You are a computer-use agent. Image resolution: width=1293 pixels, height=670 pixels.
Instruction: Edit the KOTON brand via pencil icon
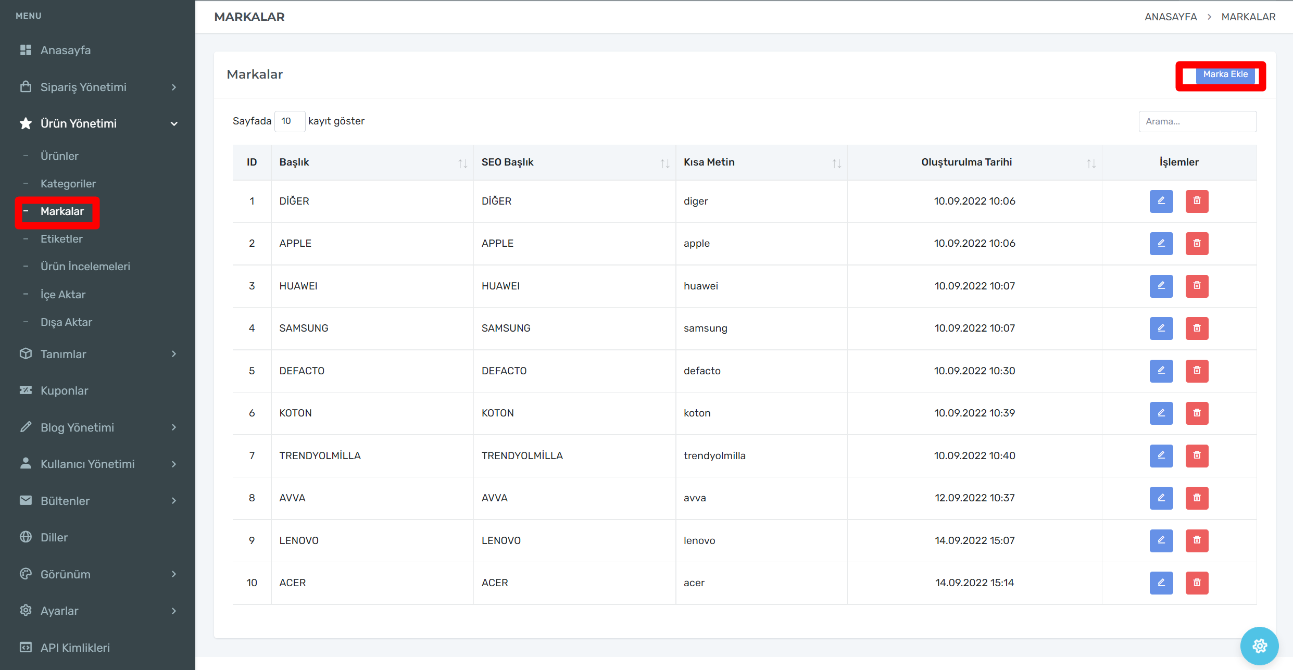1161,413
